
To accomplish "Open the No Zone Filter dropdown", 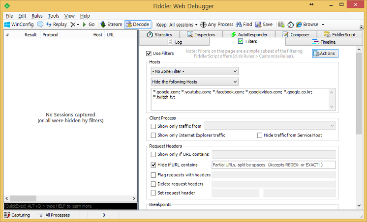I will click(x=194, y=71).
